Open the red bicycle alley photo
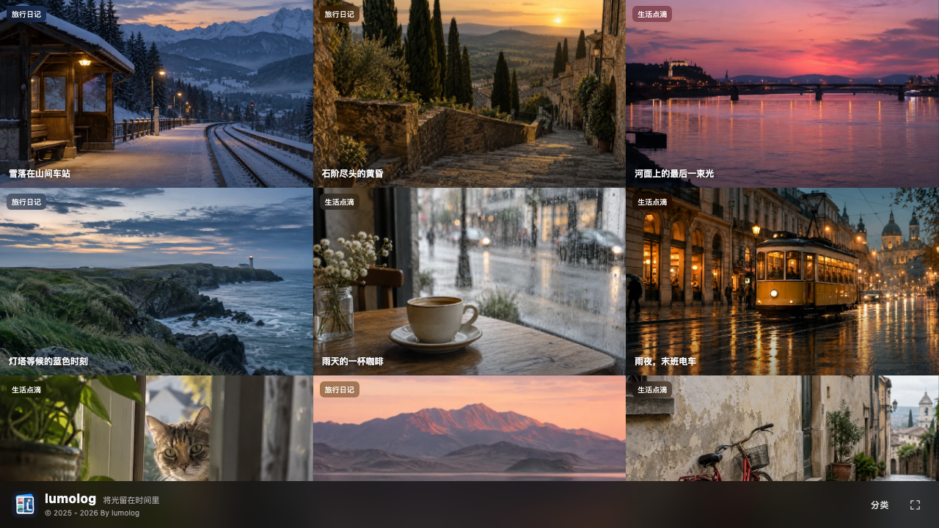This screenshot has width=939, height=528. (x=783, y=428)
